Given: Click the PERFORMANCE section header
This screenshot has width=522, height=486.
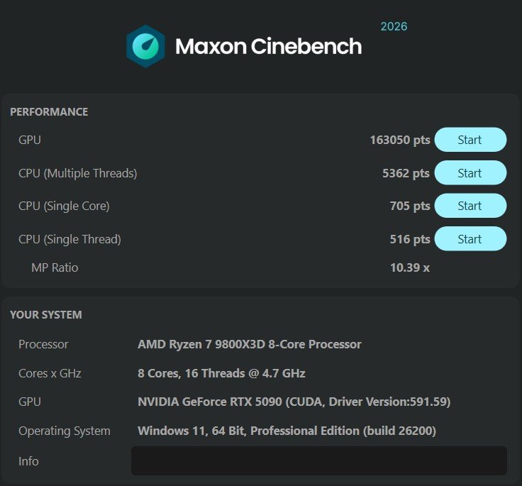Looking at the screenshot, I should (49, 112).
